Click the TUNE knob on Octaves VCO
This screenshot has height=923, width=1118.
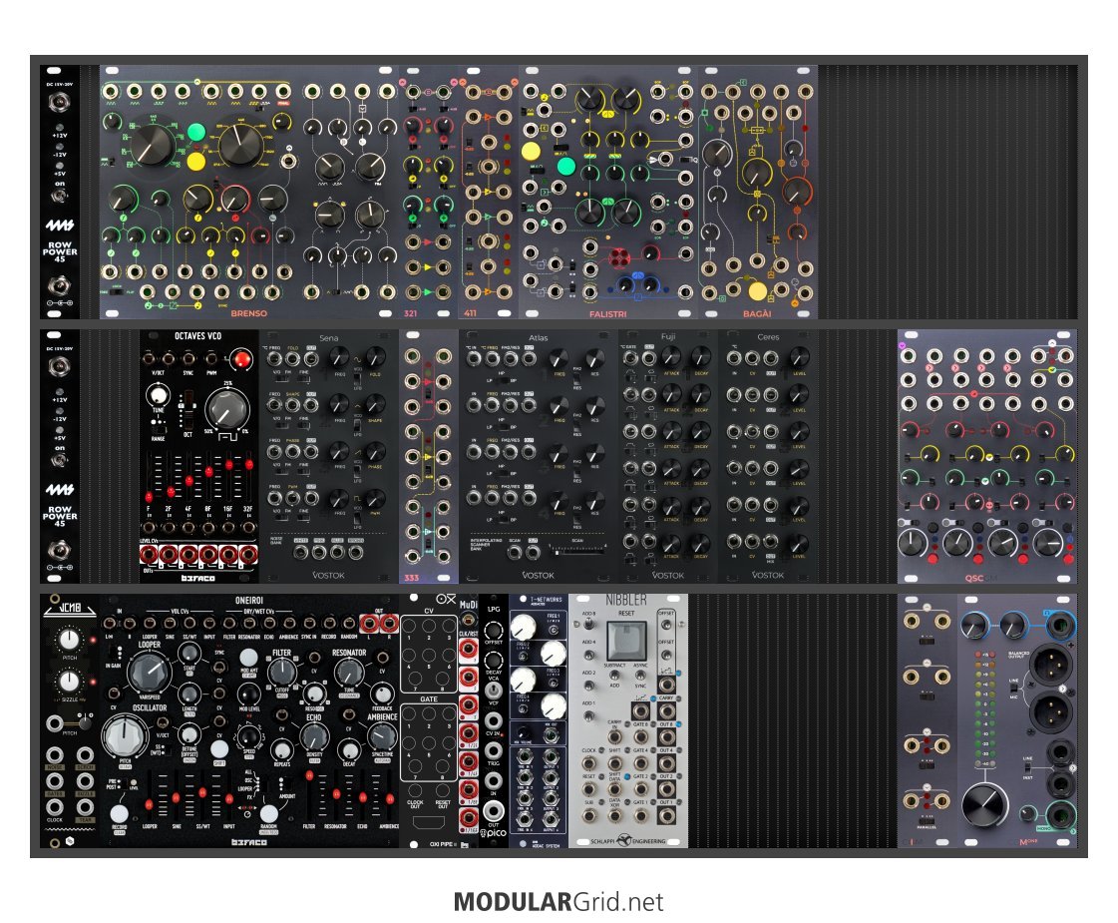click(158, 394)
